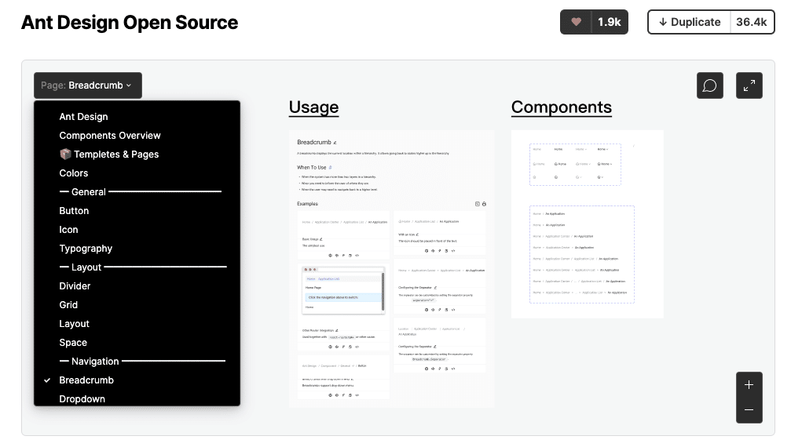Open the Components frame thumbnail
The height and width of the screenshot is (447, 791).
pyautogui.click(x=588, y=224)
